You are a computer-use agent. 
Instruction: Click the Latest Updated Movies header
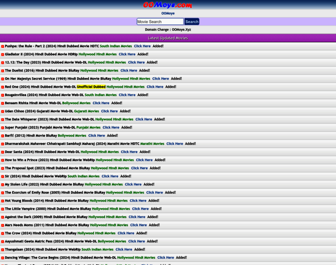tap(168, 38)
